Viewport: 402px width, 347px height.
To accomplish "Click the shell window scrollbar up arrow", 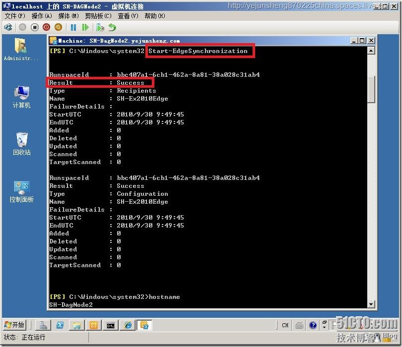I will click(371, 51).
